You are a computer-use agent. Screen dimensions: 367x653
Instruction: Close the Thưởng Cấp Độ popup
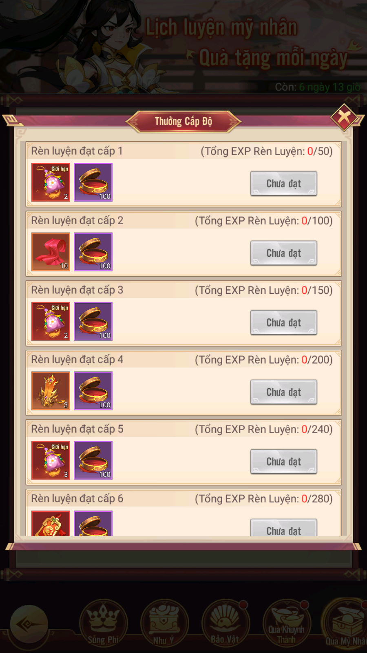(x=344, y=117)
